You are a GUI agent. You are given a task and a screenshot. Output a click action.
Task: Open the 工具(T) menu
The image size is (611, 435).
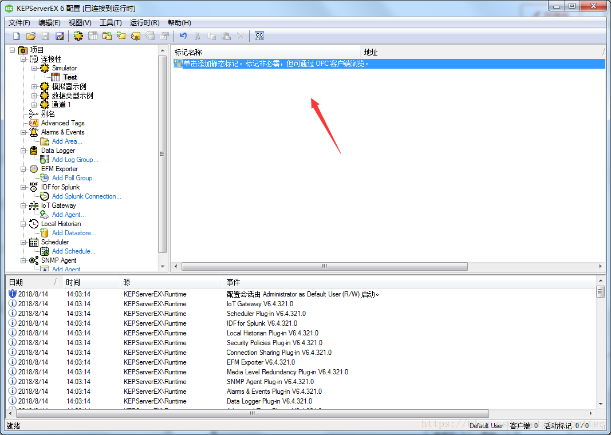(111, 22)
